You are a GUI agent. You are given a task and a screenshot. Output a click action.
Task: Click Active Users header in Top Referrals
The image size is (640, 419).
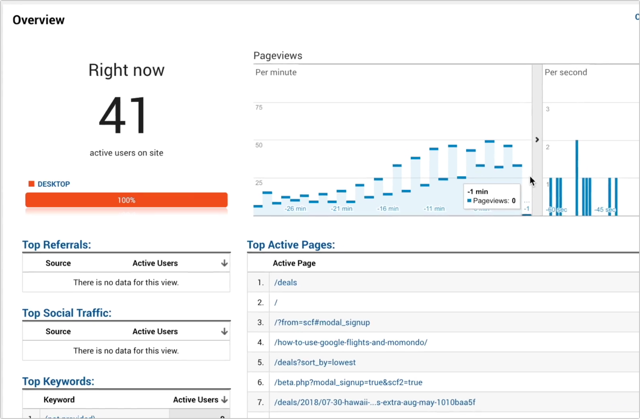155,263
